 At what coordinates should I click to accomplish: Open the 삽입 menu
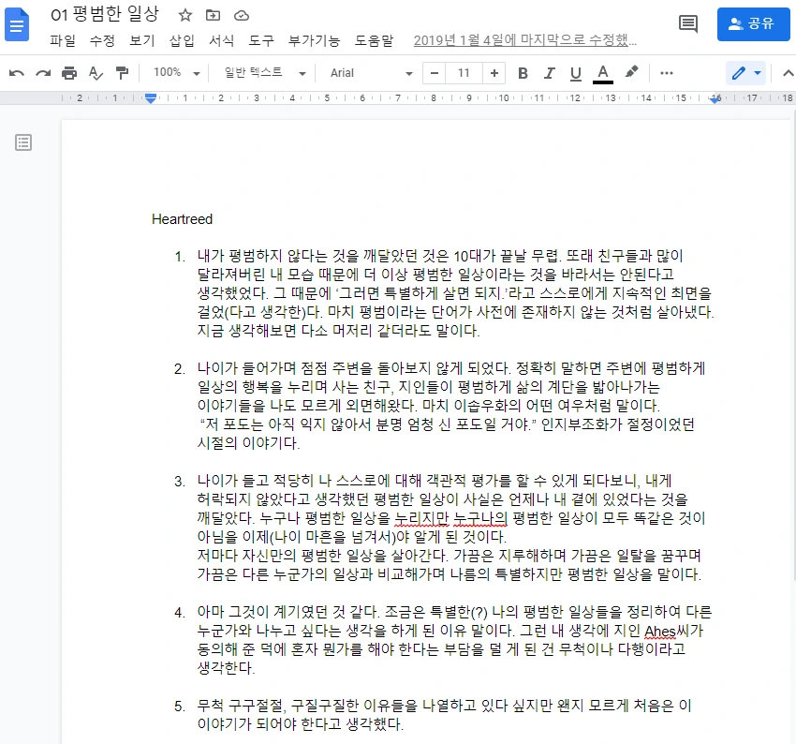(x=182, y=40)
